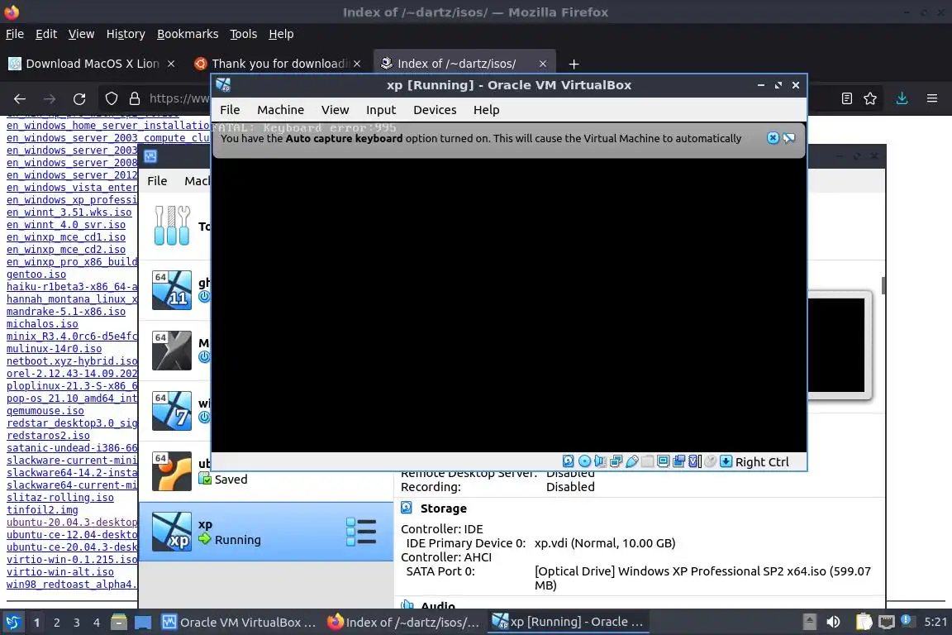Open Firefox Bookmarks menu
Viewport: 952px width, 635px height.
(188, 34)
